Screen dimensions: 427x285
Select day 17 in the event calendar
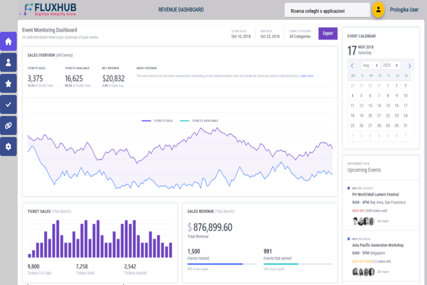point(405,105)
